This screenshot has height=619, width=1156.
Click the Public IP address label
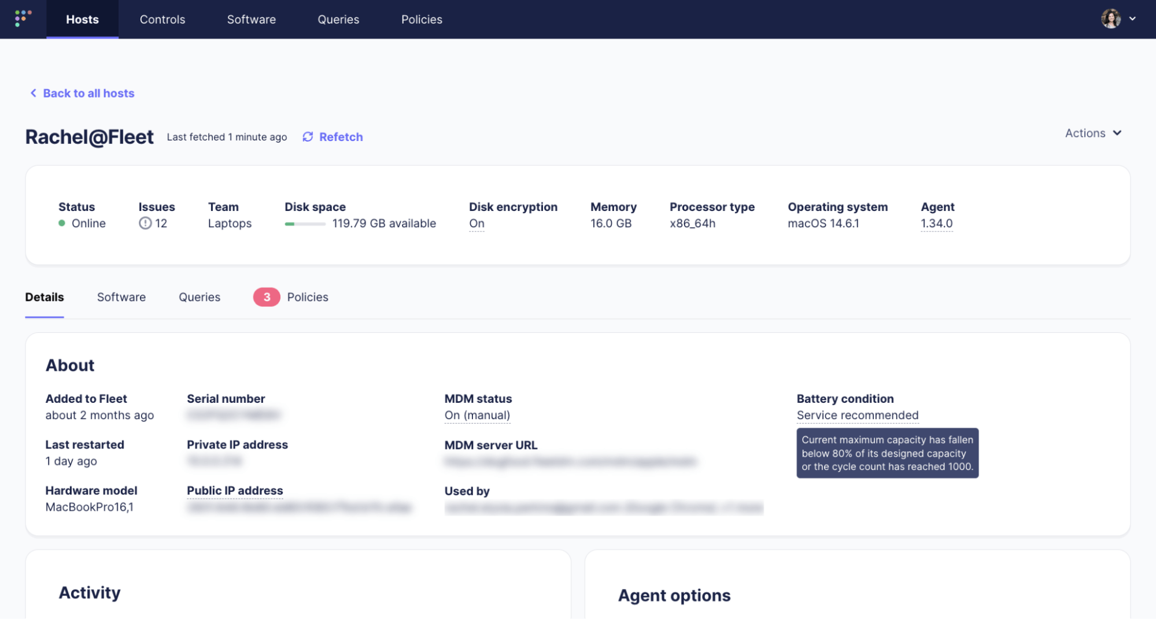[x=235, y=491]
